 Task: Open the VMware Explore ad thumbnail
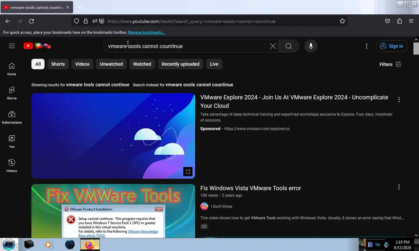[x=113, y=136]
